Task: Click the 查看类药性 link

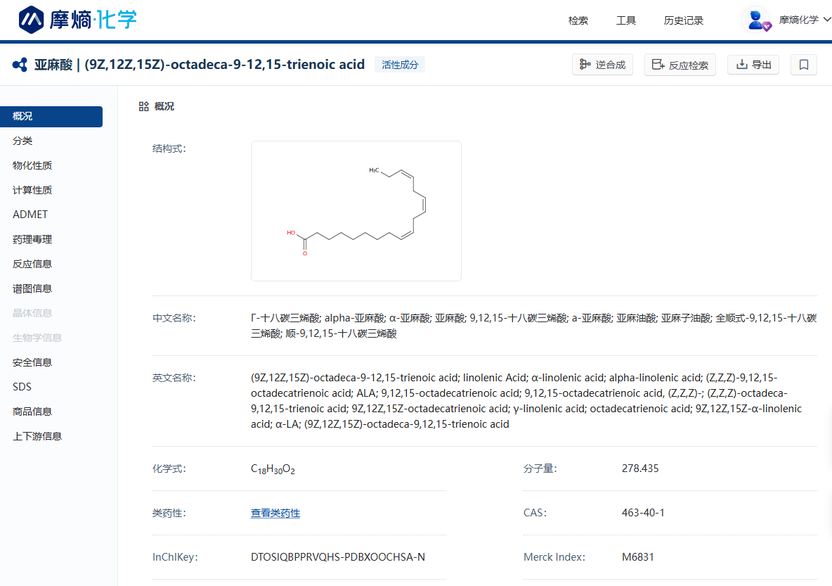Action: [275, 513]
